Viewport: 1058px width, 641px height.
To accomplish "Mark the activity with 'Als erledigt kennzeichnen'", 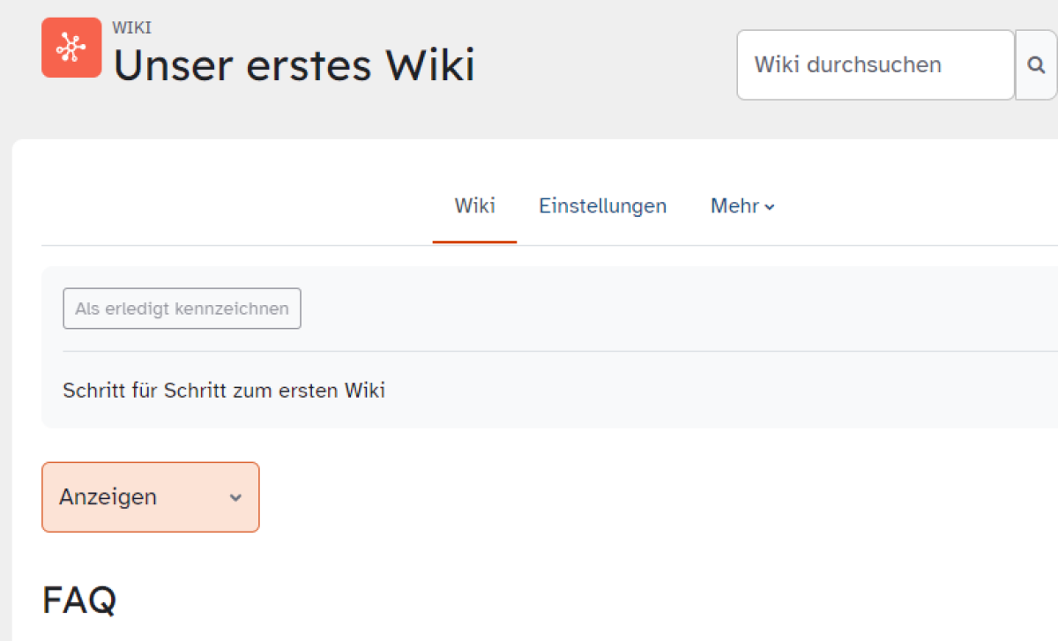I will 182,308.
